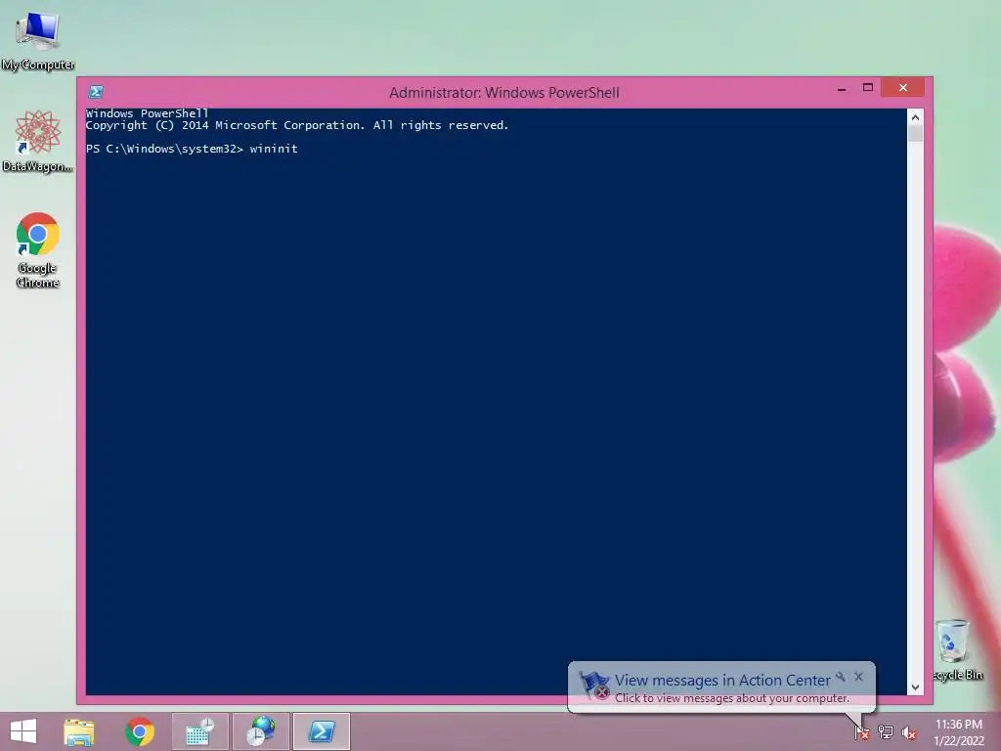This screenshot has height=751, width=1001.
Task: Show the taskbar clock and date
Action: 959,732
